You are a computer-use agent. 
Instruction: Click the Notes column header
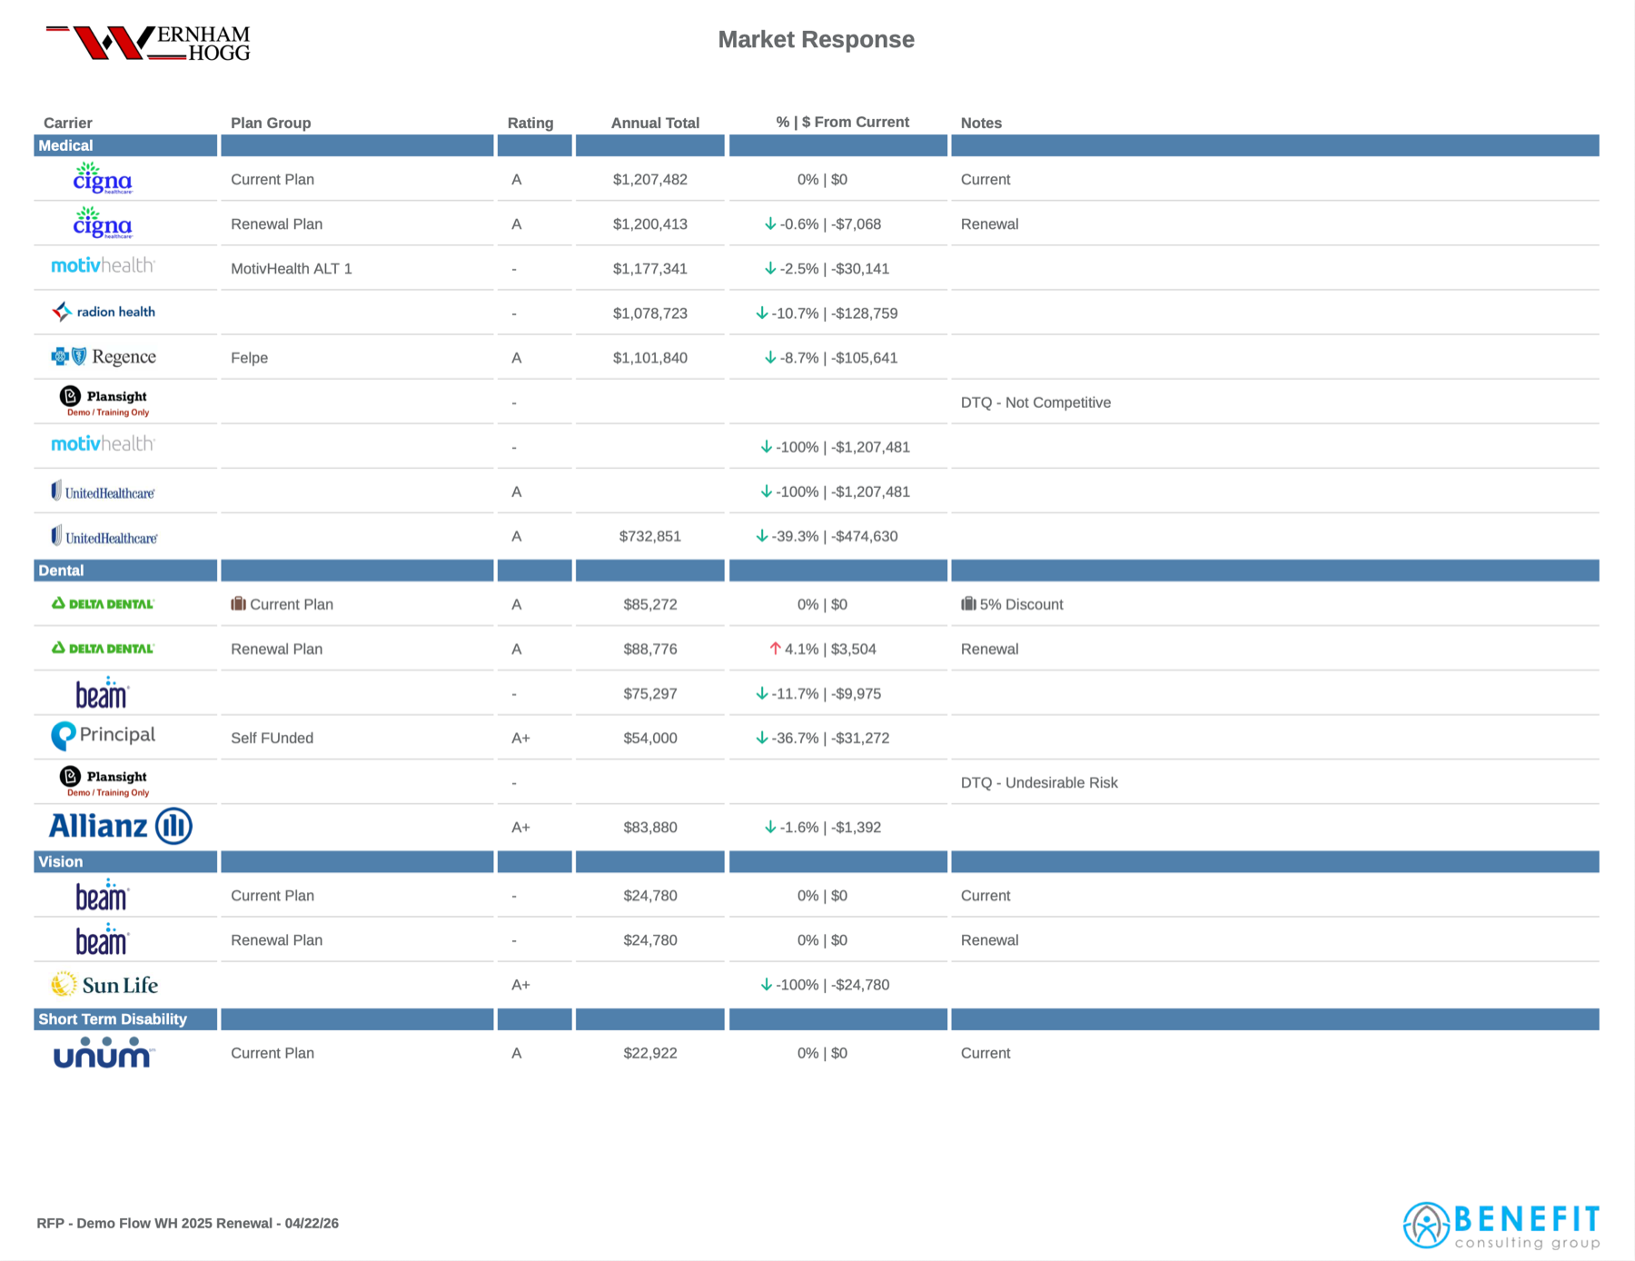[x=981, y=123]
